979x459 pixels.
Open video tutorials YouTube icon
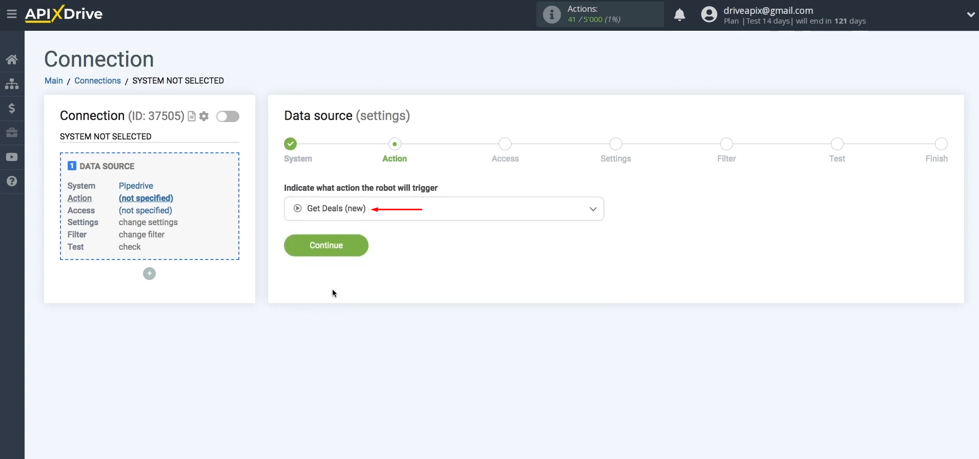(x=12, y=157)
